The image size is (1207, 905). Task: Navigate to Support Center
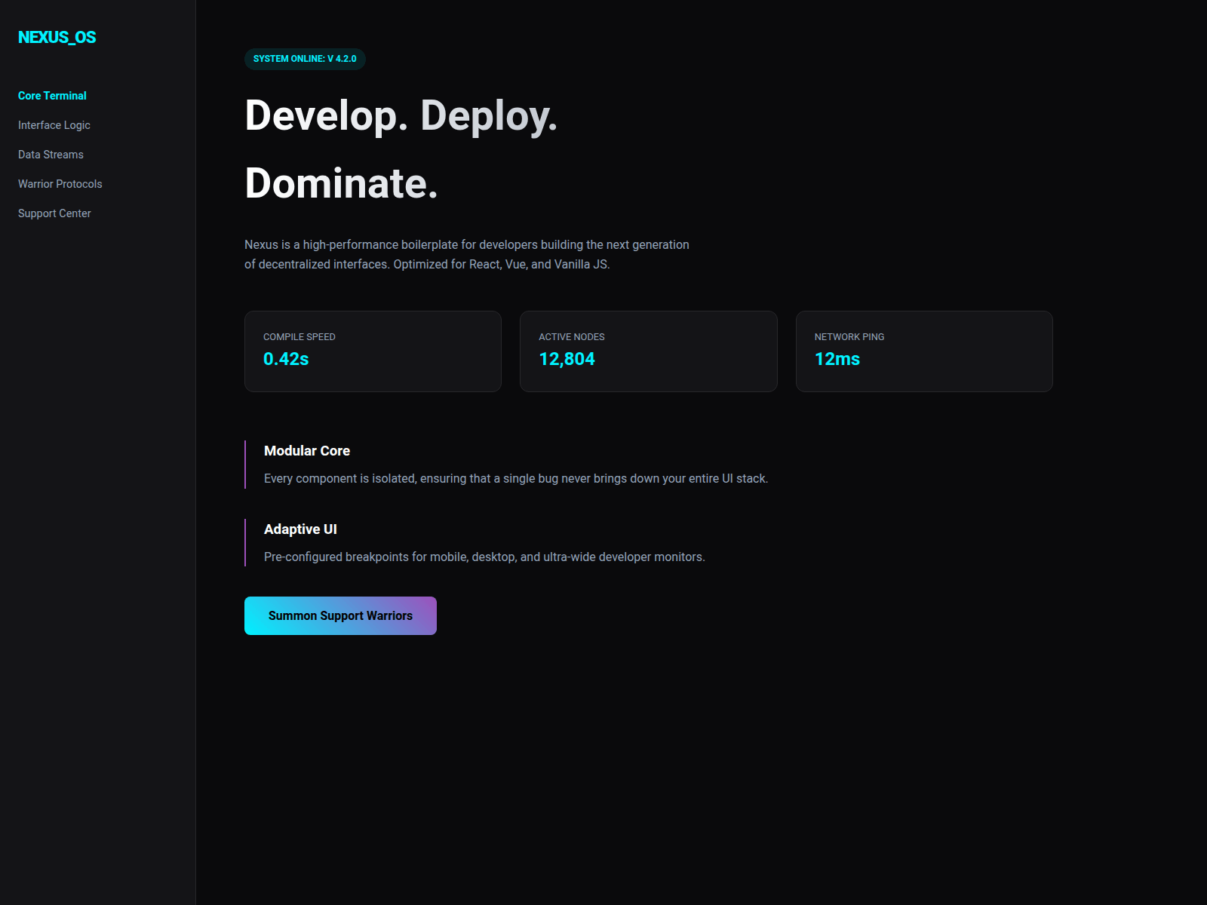[x=54, y=213]
